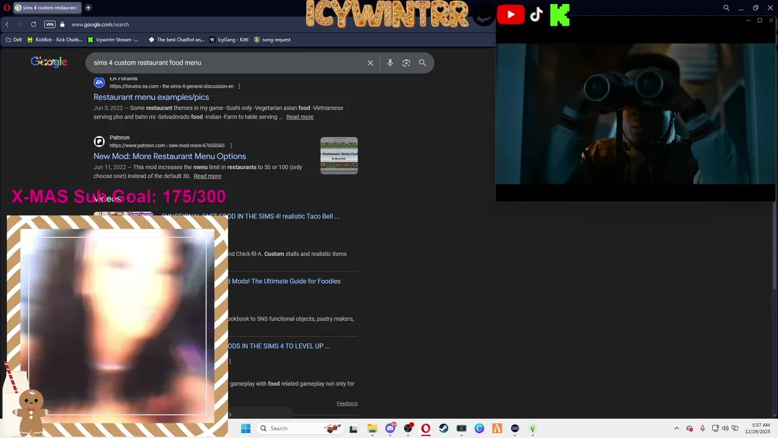The image size is (778, 438).
Task: Click the Patreon site favicon
Action: [x=99, y=141]
